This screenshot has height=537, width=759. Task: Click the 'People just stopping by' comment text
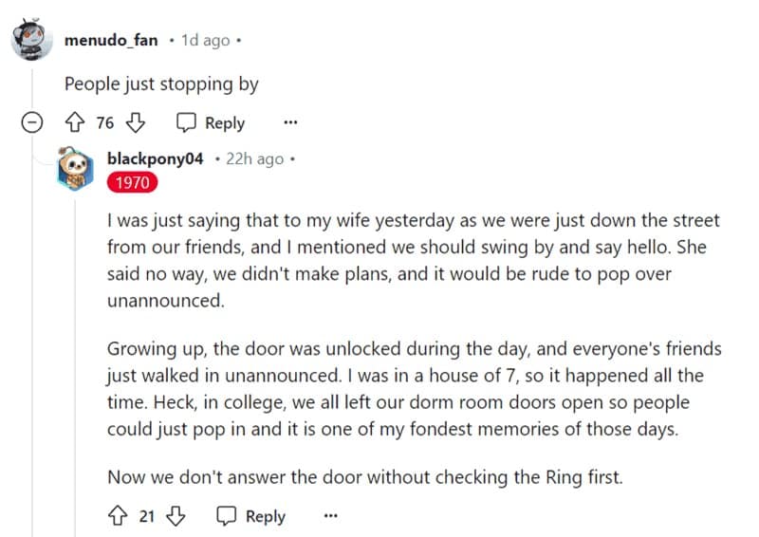click(161, 83)
